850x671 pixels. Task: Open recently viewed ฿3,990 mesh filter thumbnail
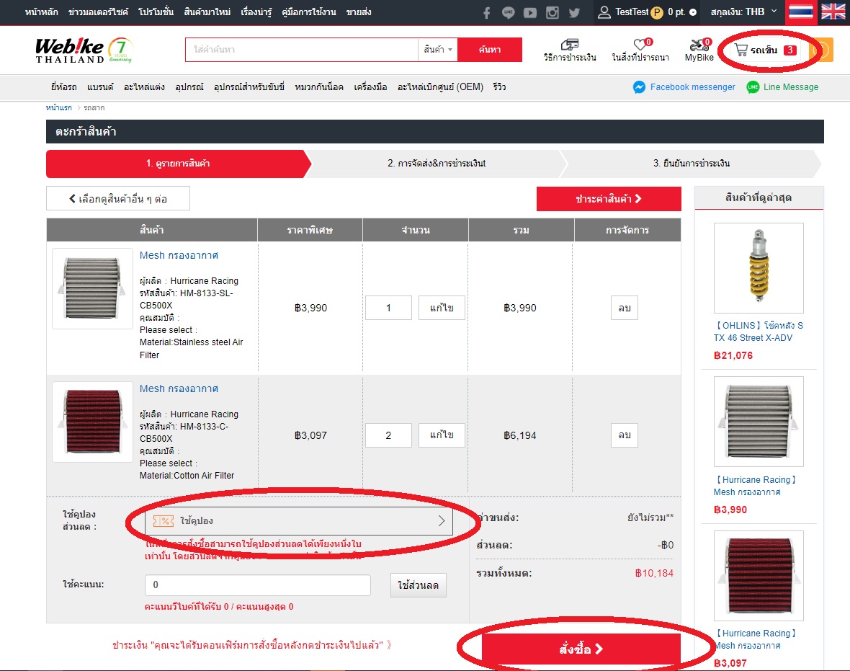point(759,422)
